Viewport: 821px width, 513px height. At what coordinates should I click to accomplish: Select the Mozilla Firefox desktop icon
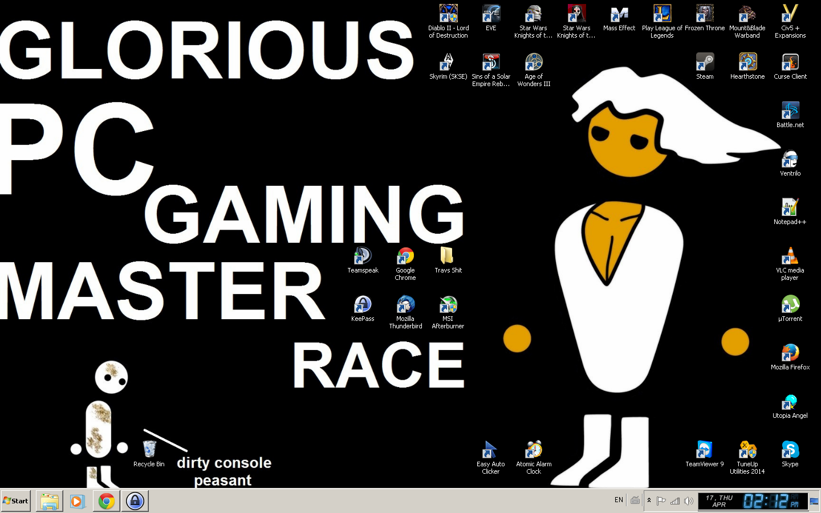(x=790, y=357)
